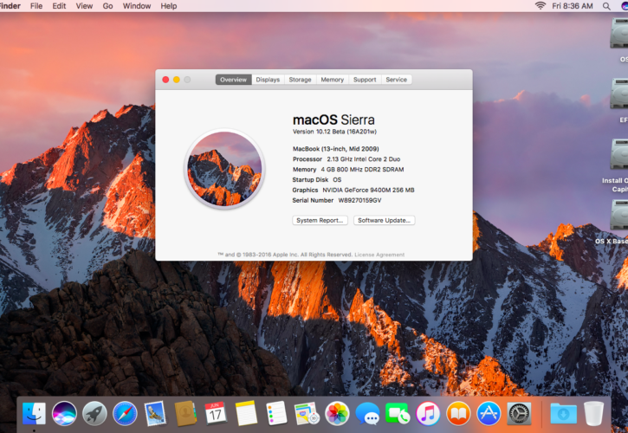Switch to the Displays tab
The height and width of the screenshot is (433, 628).
[x=268, y=80]
